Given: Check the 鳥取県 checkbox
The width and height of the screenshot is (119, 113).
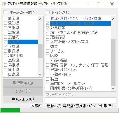Looking at the screenshot, I should click(x=5, y=61).
